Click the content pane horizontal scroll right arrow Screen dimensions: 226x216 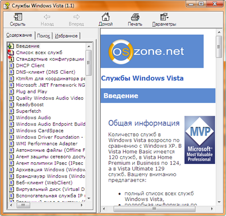click(x=212, y=209)
